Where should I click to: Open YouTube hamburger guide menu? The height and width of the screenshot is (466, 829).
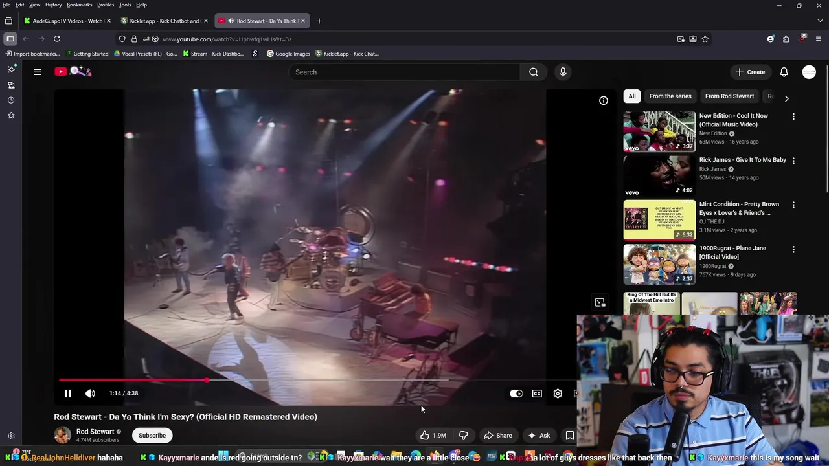tap(38, 72)
